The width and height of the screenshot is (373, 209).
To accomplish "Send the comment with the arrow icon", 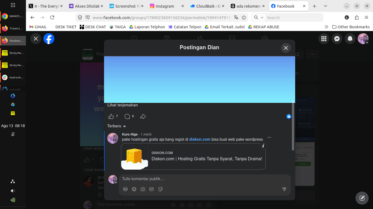I will [284, 189].
